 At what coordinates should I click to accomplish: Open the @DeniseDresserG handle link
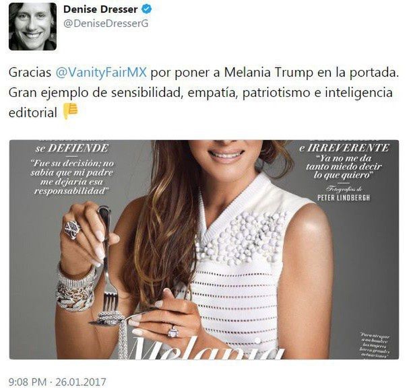pos(106,24)
